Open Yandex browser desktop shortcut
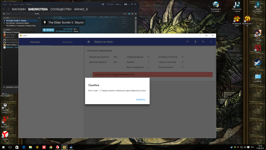 (x=5, y=135)
